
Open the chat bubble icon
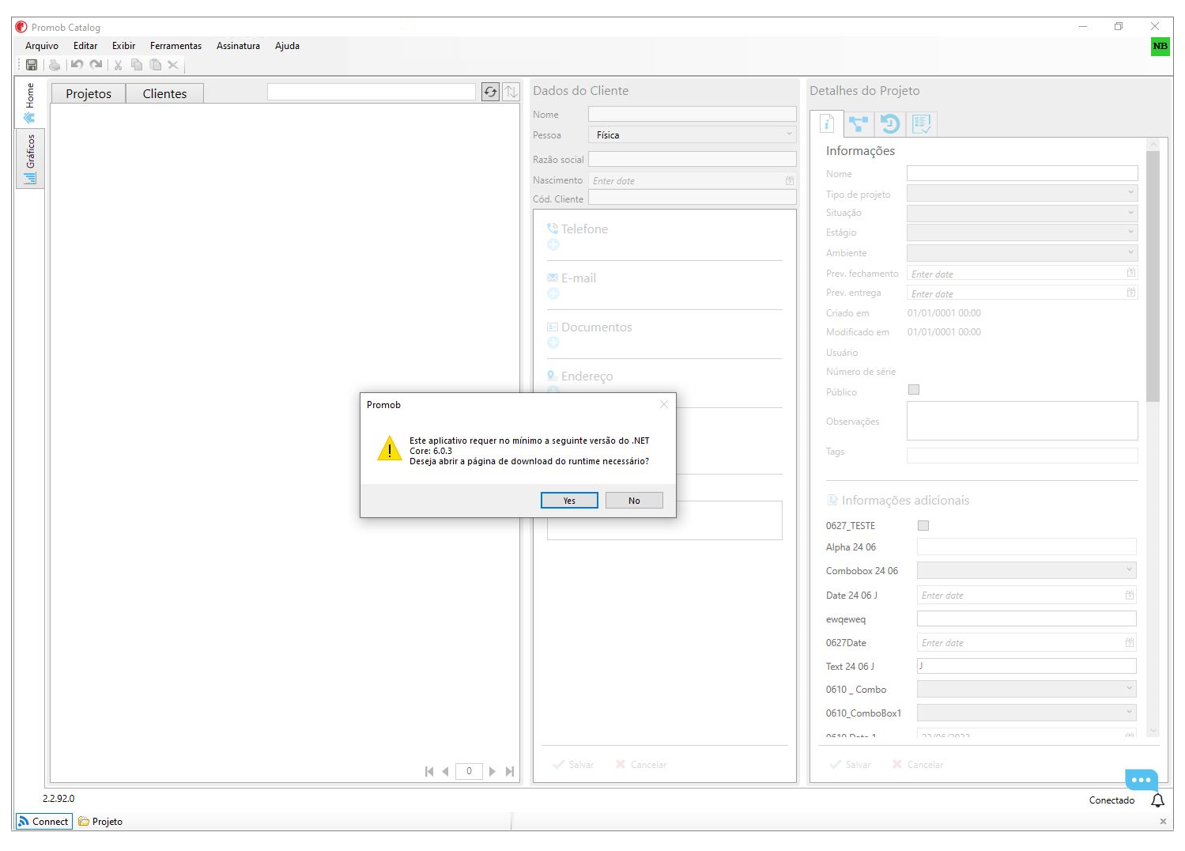coord(1142,780)
